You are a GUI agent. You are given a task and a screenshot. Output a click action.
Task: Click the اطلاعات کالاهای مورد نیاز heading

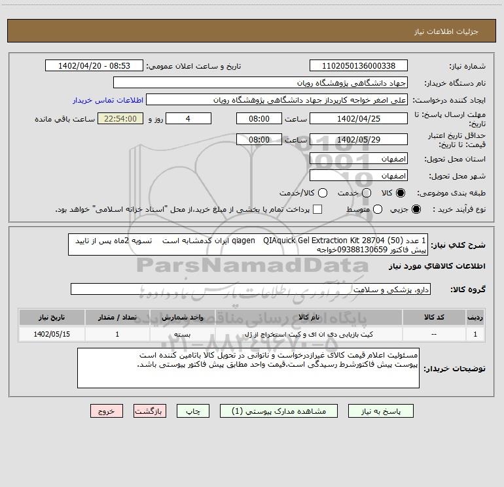coord(437,266)
